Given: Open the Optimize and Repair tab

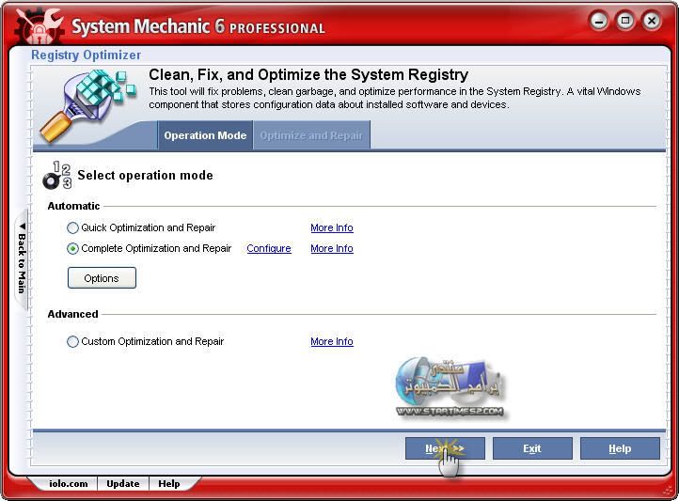Looking at the screenshot, I should tap(311, 135).
